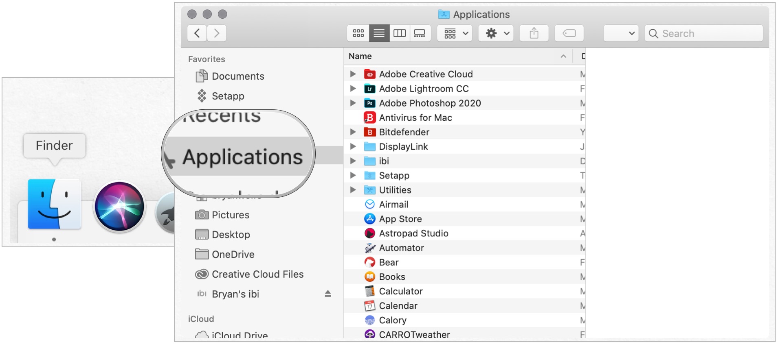Select the Books app icon
The width and height of the screenshot is (778, 344).
(370, 277)
